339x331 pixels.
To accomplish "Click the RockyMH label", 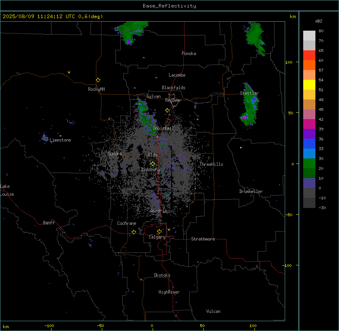I will 96,89.
